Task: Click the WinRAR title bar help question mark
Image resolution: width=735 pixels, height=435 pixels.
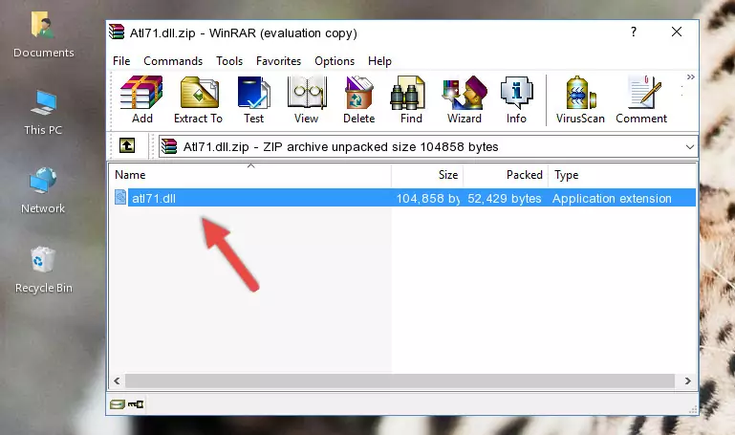Action: tap(634, 32)
